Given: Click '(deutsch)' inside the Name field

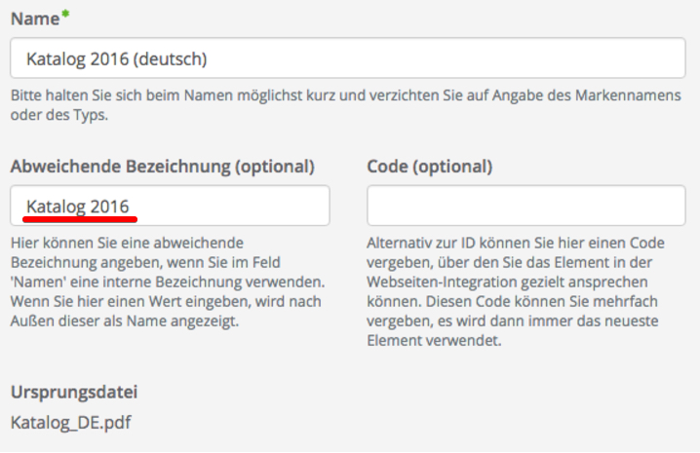Looking at the screenshot, I should click(169, 59).
